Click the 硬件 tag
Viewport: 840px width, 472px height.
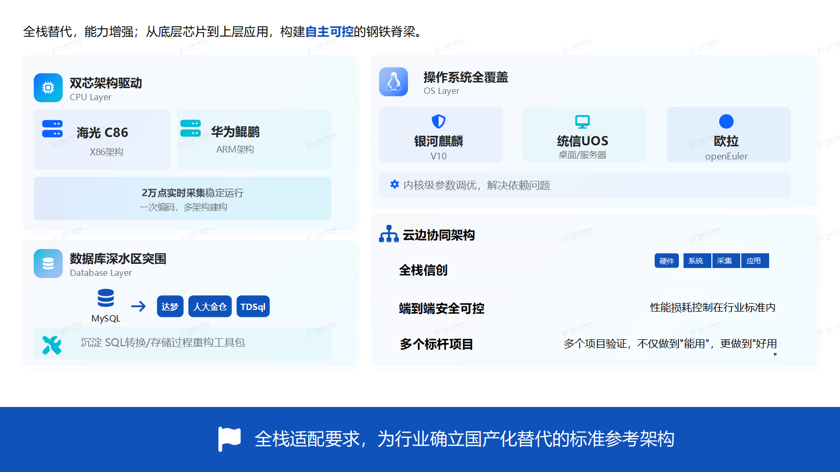[x=666, y=261]
